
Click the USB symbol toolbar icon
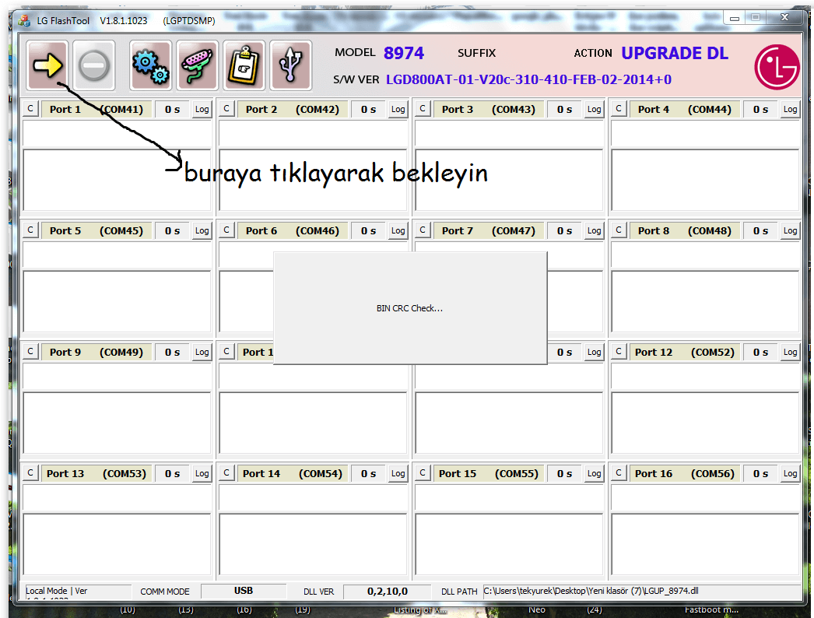tap(291, 65)
